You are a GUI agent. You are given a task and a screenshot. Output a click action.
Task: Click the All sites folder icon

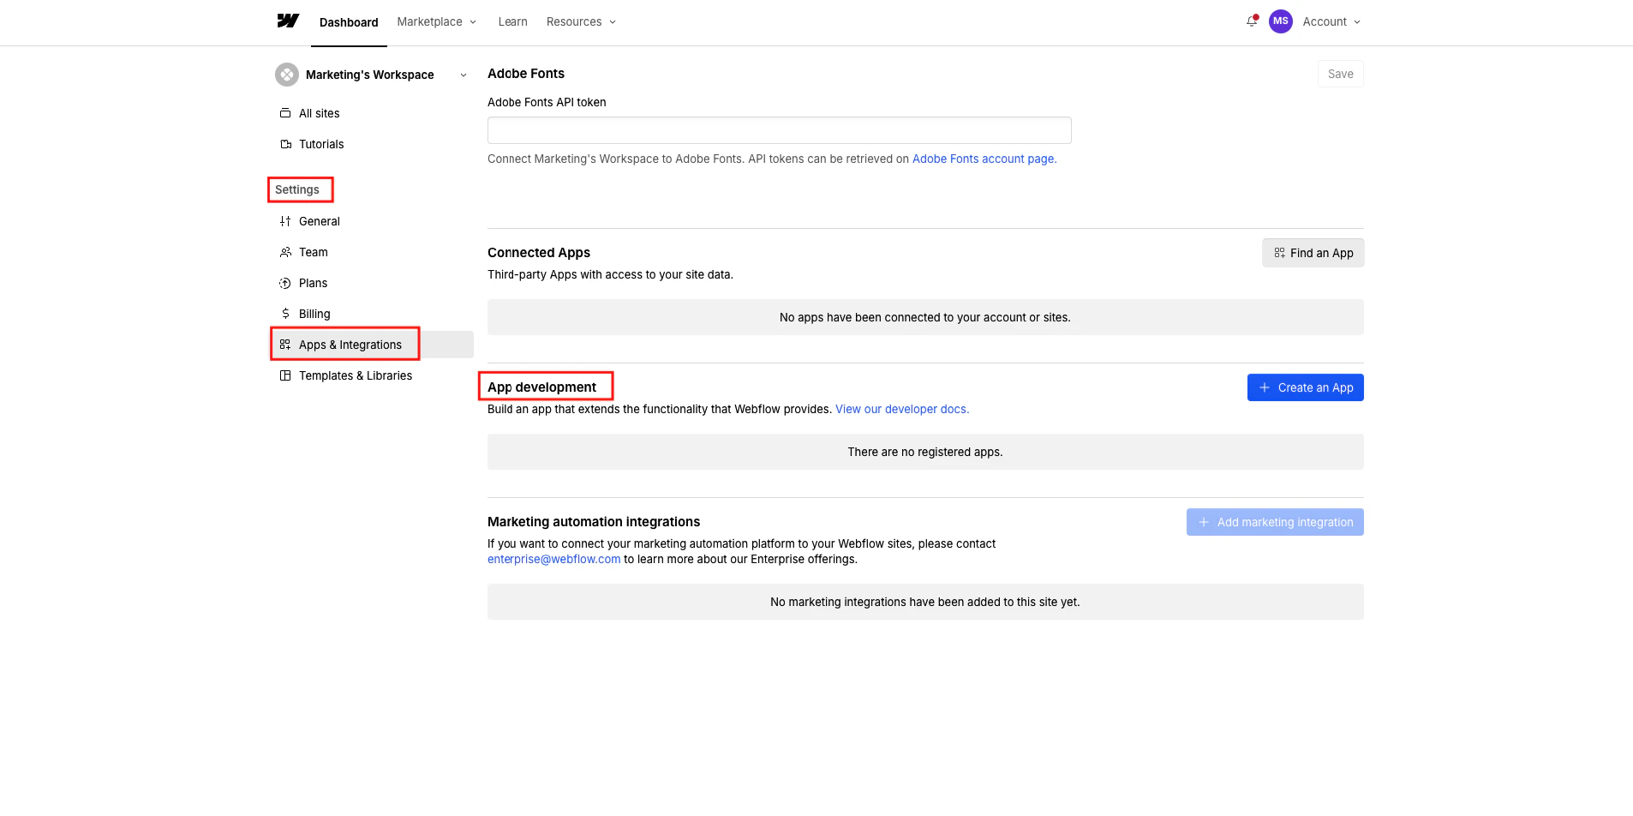[x=285, y=113]
